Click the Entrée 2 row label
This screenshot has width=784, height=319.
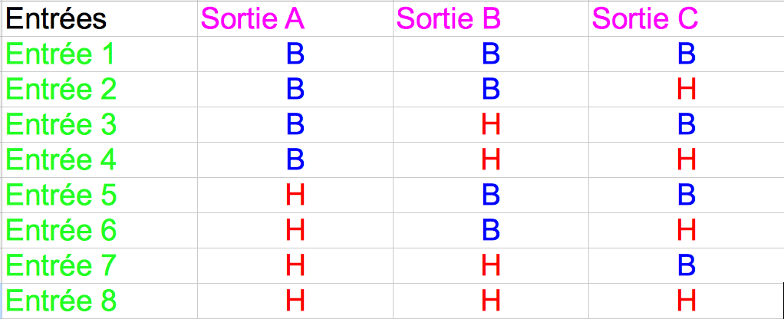(61, 90)
